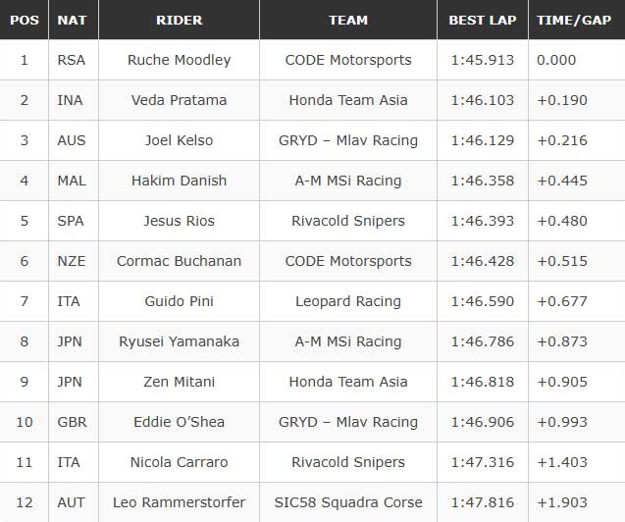Select the BEST LAP column header
The image size is (625, 522).
tap(482, 20)
